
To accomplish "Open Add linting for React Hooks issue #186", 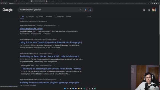I will [49, 56].
